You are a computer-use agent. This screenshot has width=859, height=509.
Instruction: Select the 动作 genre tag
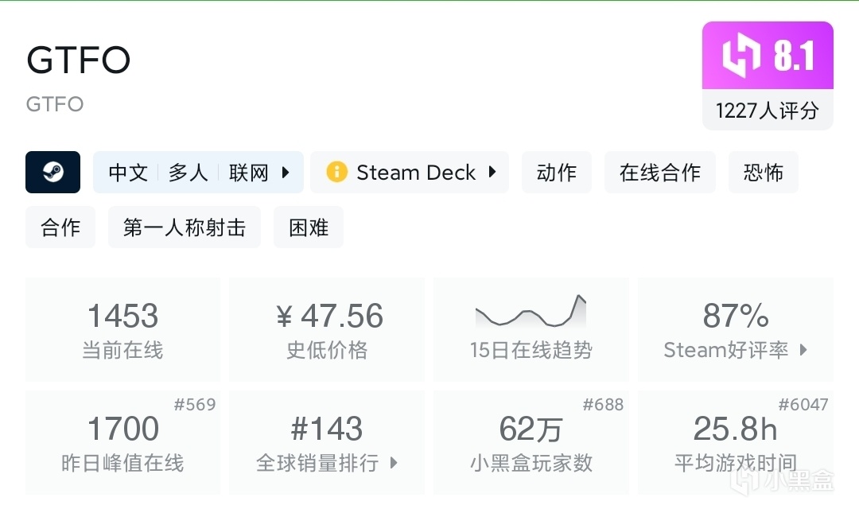point(557,173)
